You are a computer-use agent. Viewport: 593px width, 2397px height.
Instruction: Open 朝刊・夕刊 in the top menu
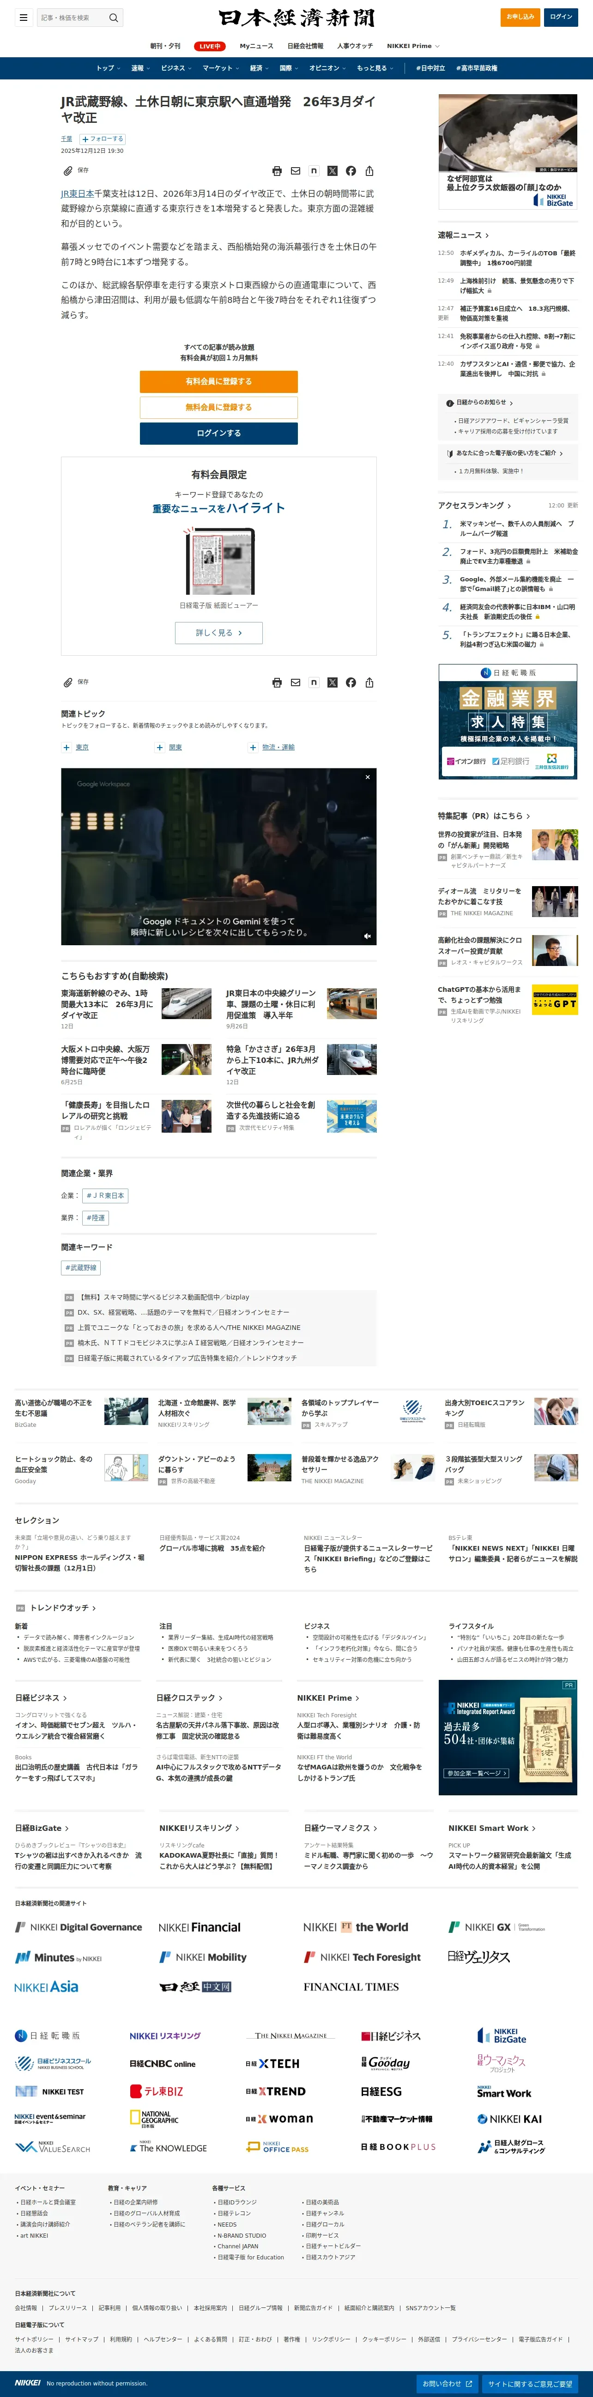[x=166, y=46]
